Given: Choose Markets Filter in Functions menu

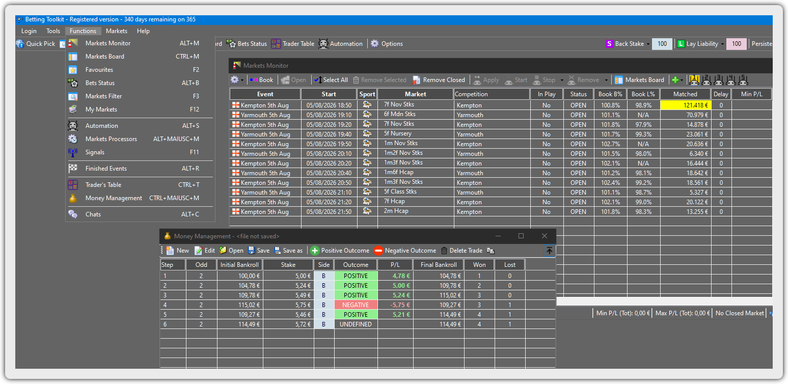Looking at the screenshot, I should [x=140, y=96].
